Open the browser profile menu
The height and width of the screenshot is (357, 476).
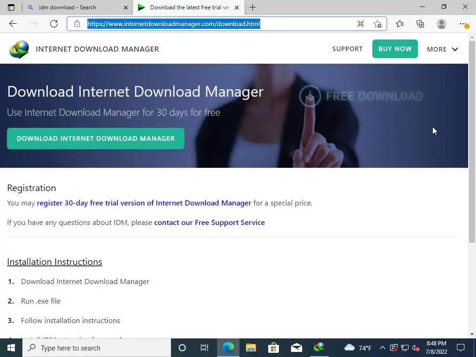coord(442,24)
